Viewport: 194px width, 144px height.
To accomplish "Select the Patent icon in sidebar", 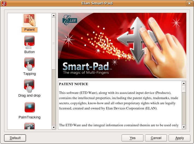I will point(30,20).
